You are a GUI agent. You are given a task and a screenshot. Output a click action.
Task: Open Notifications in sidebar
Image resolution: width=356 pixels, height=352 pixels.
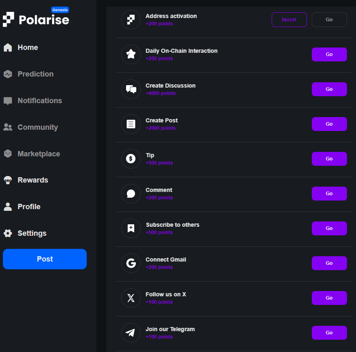pyautogui.click(x=40, y=101)
